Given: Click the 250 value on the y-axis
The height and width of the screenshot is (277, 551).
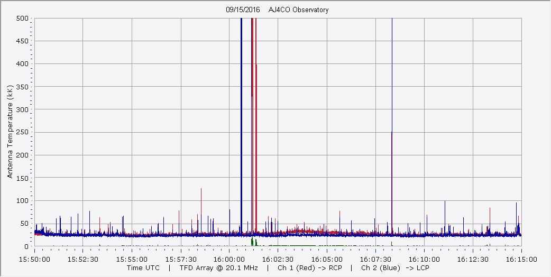Looking at the screenshot, I should (x=22, y=132).
